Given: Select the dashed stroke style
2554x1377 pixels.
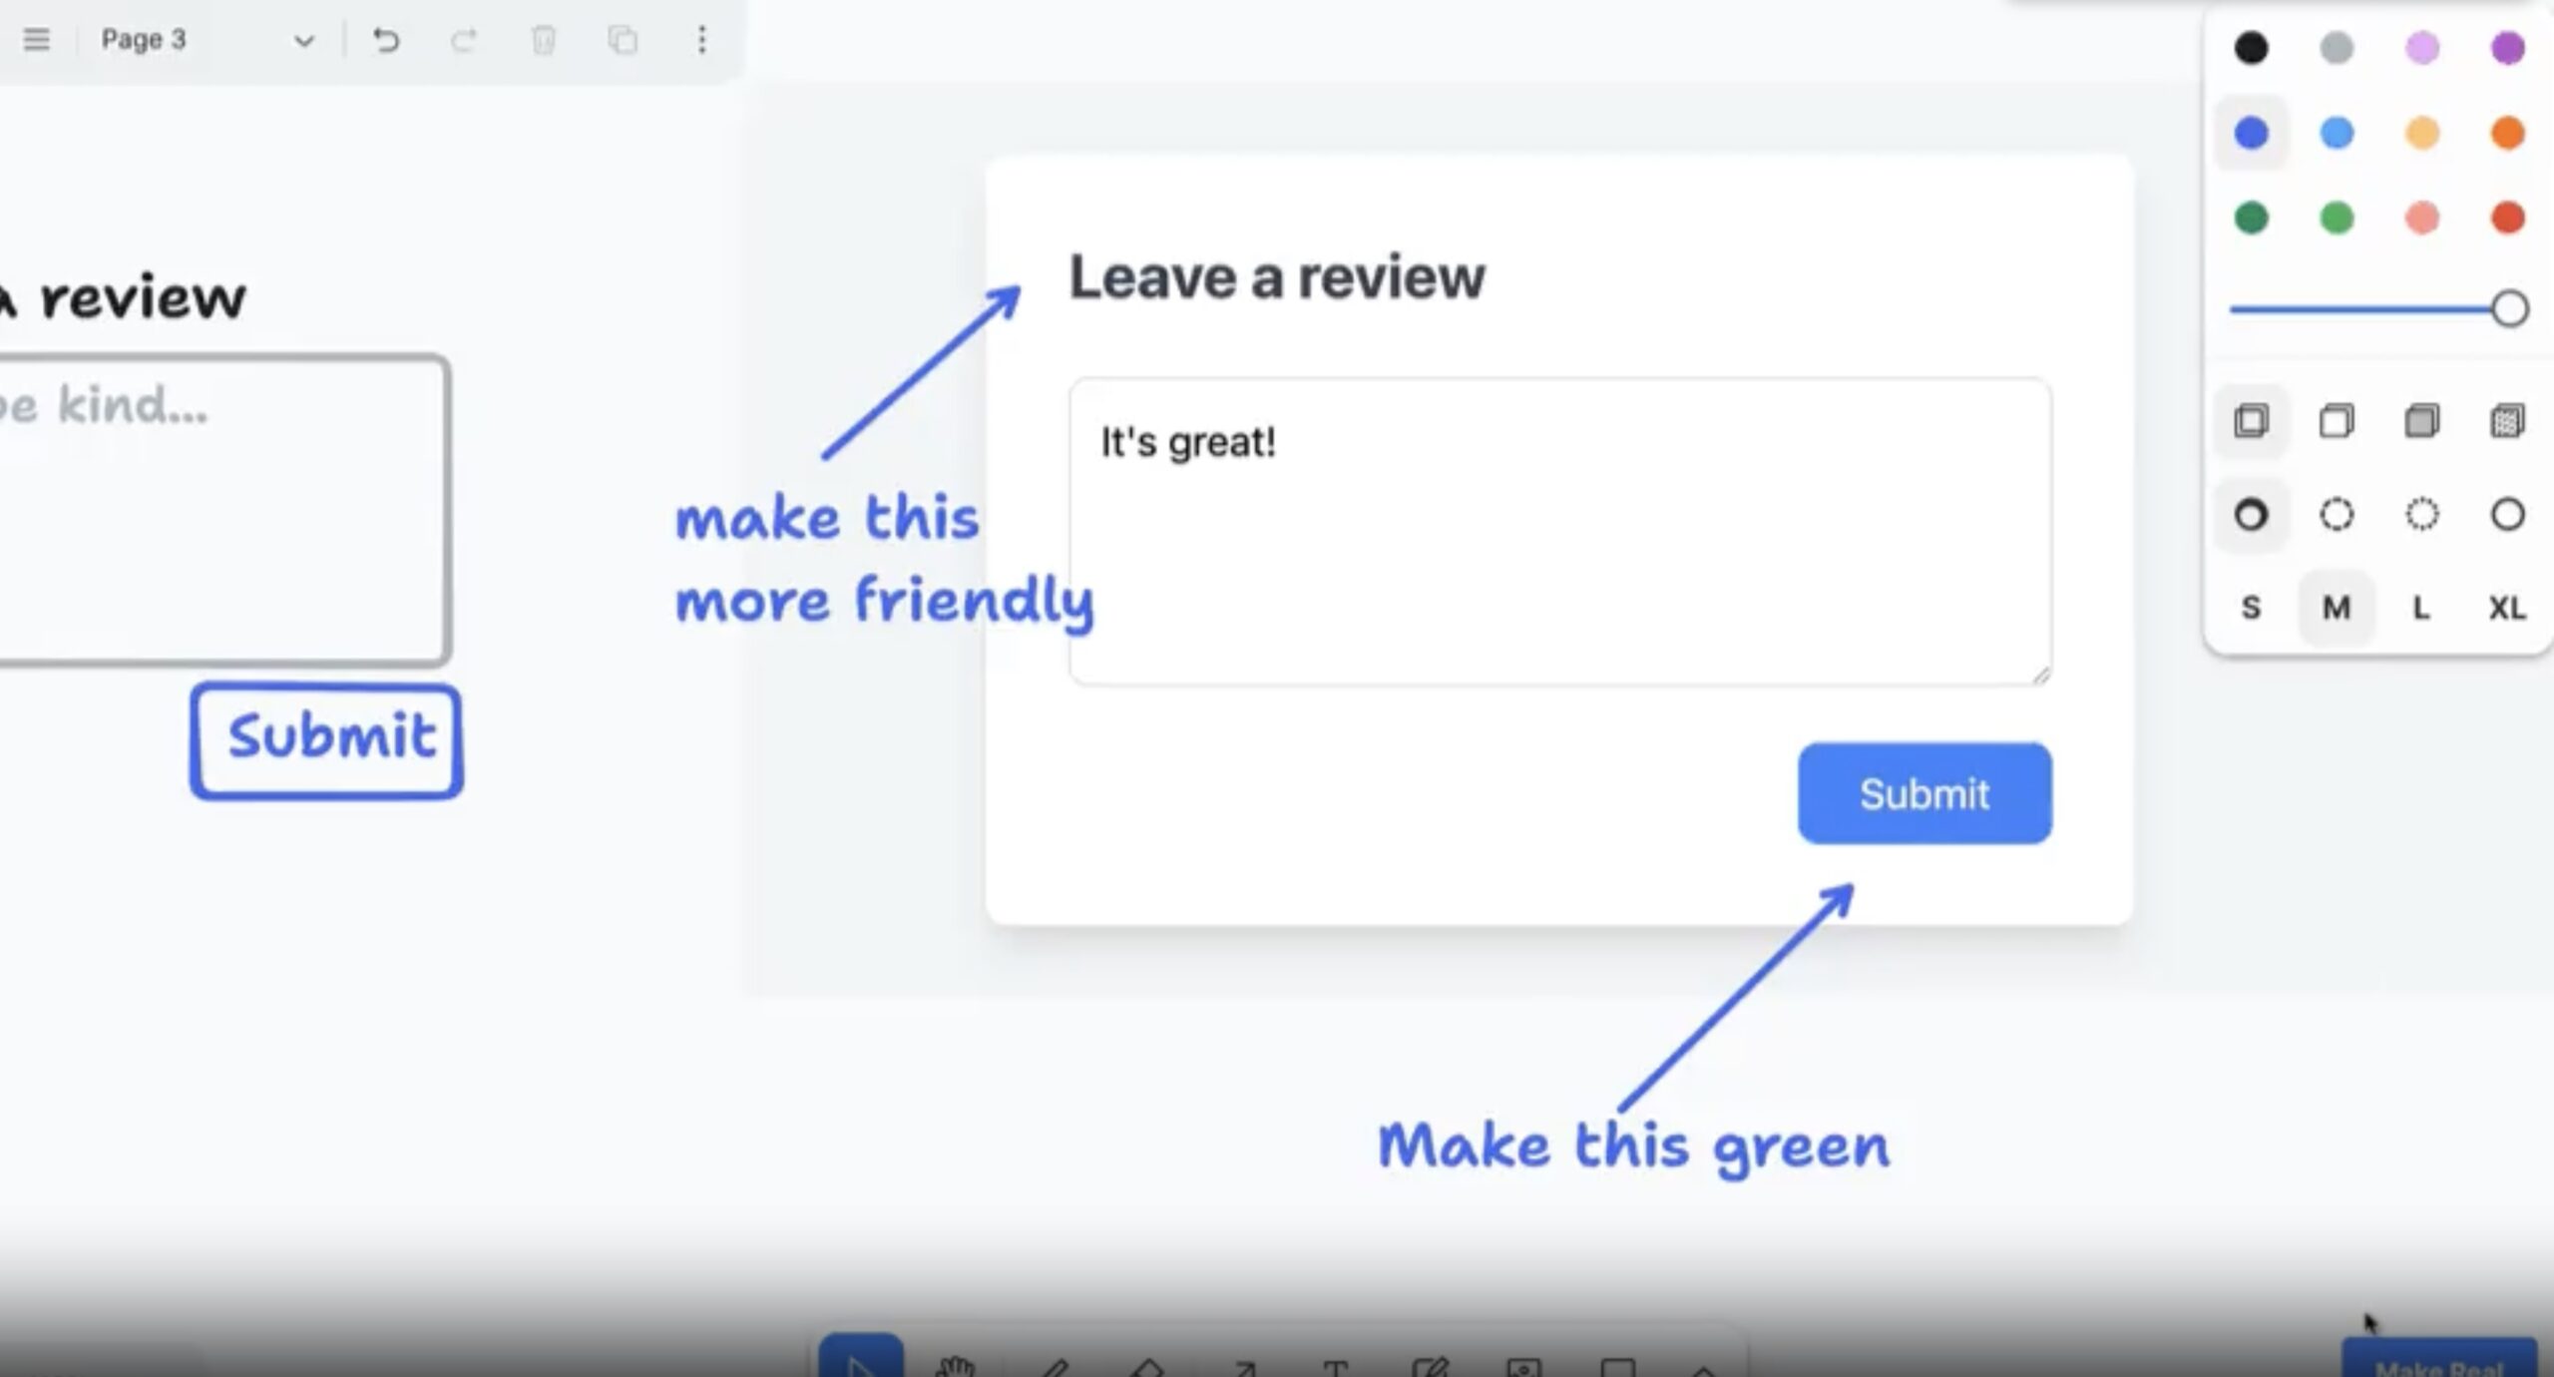Looking at the screenshot, I should (2336, 515).
